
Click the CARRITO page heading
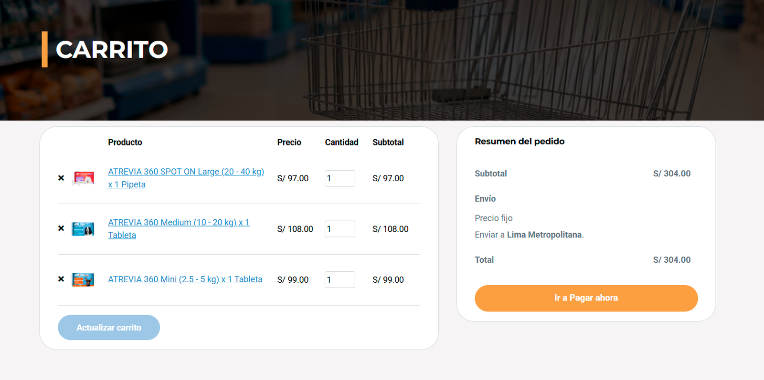tap(112, 50)
